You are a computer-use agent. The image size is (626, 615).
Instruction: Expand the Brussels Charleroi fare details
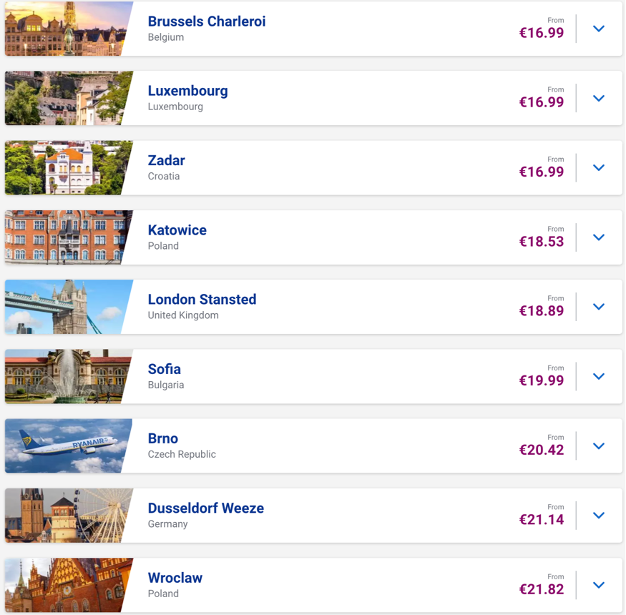[599, 29]
